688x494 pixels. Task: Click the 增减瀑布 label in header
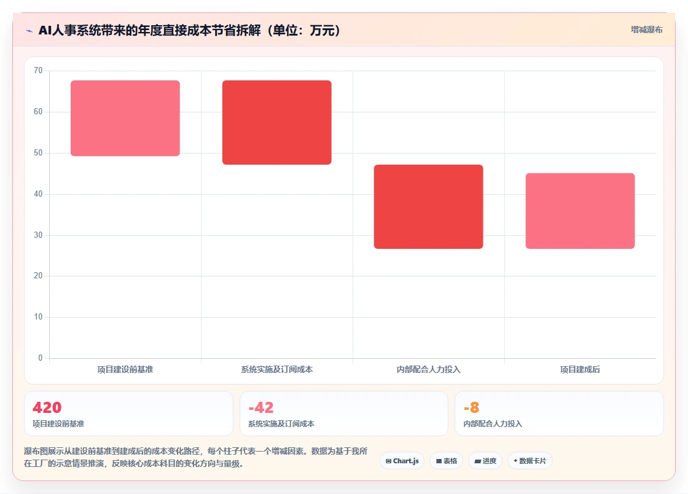(646, 30)
